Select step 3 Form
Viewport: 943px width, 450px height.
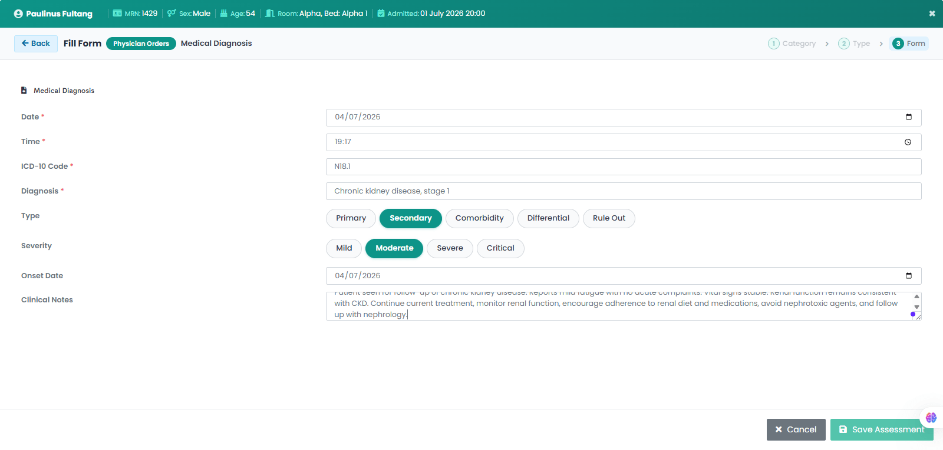909,44
